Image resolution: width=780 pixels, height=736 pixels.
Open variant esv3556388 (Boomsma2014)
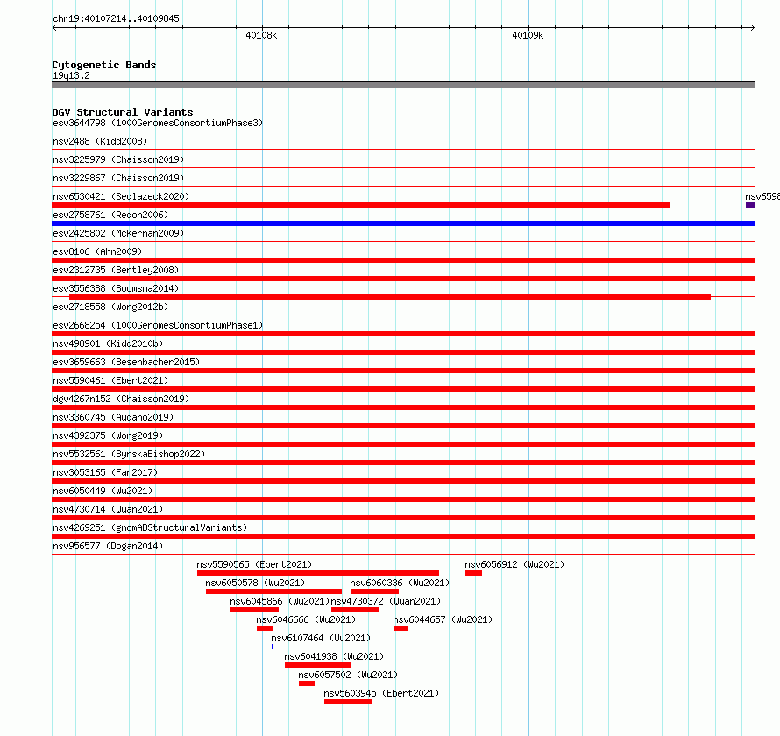click(116, 288)
